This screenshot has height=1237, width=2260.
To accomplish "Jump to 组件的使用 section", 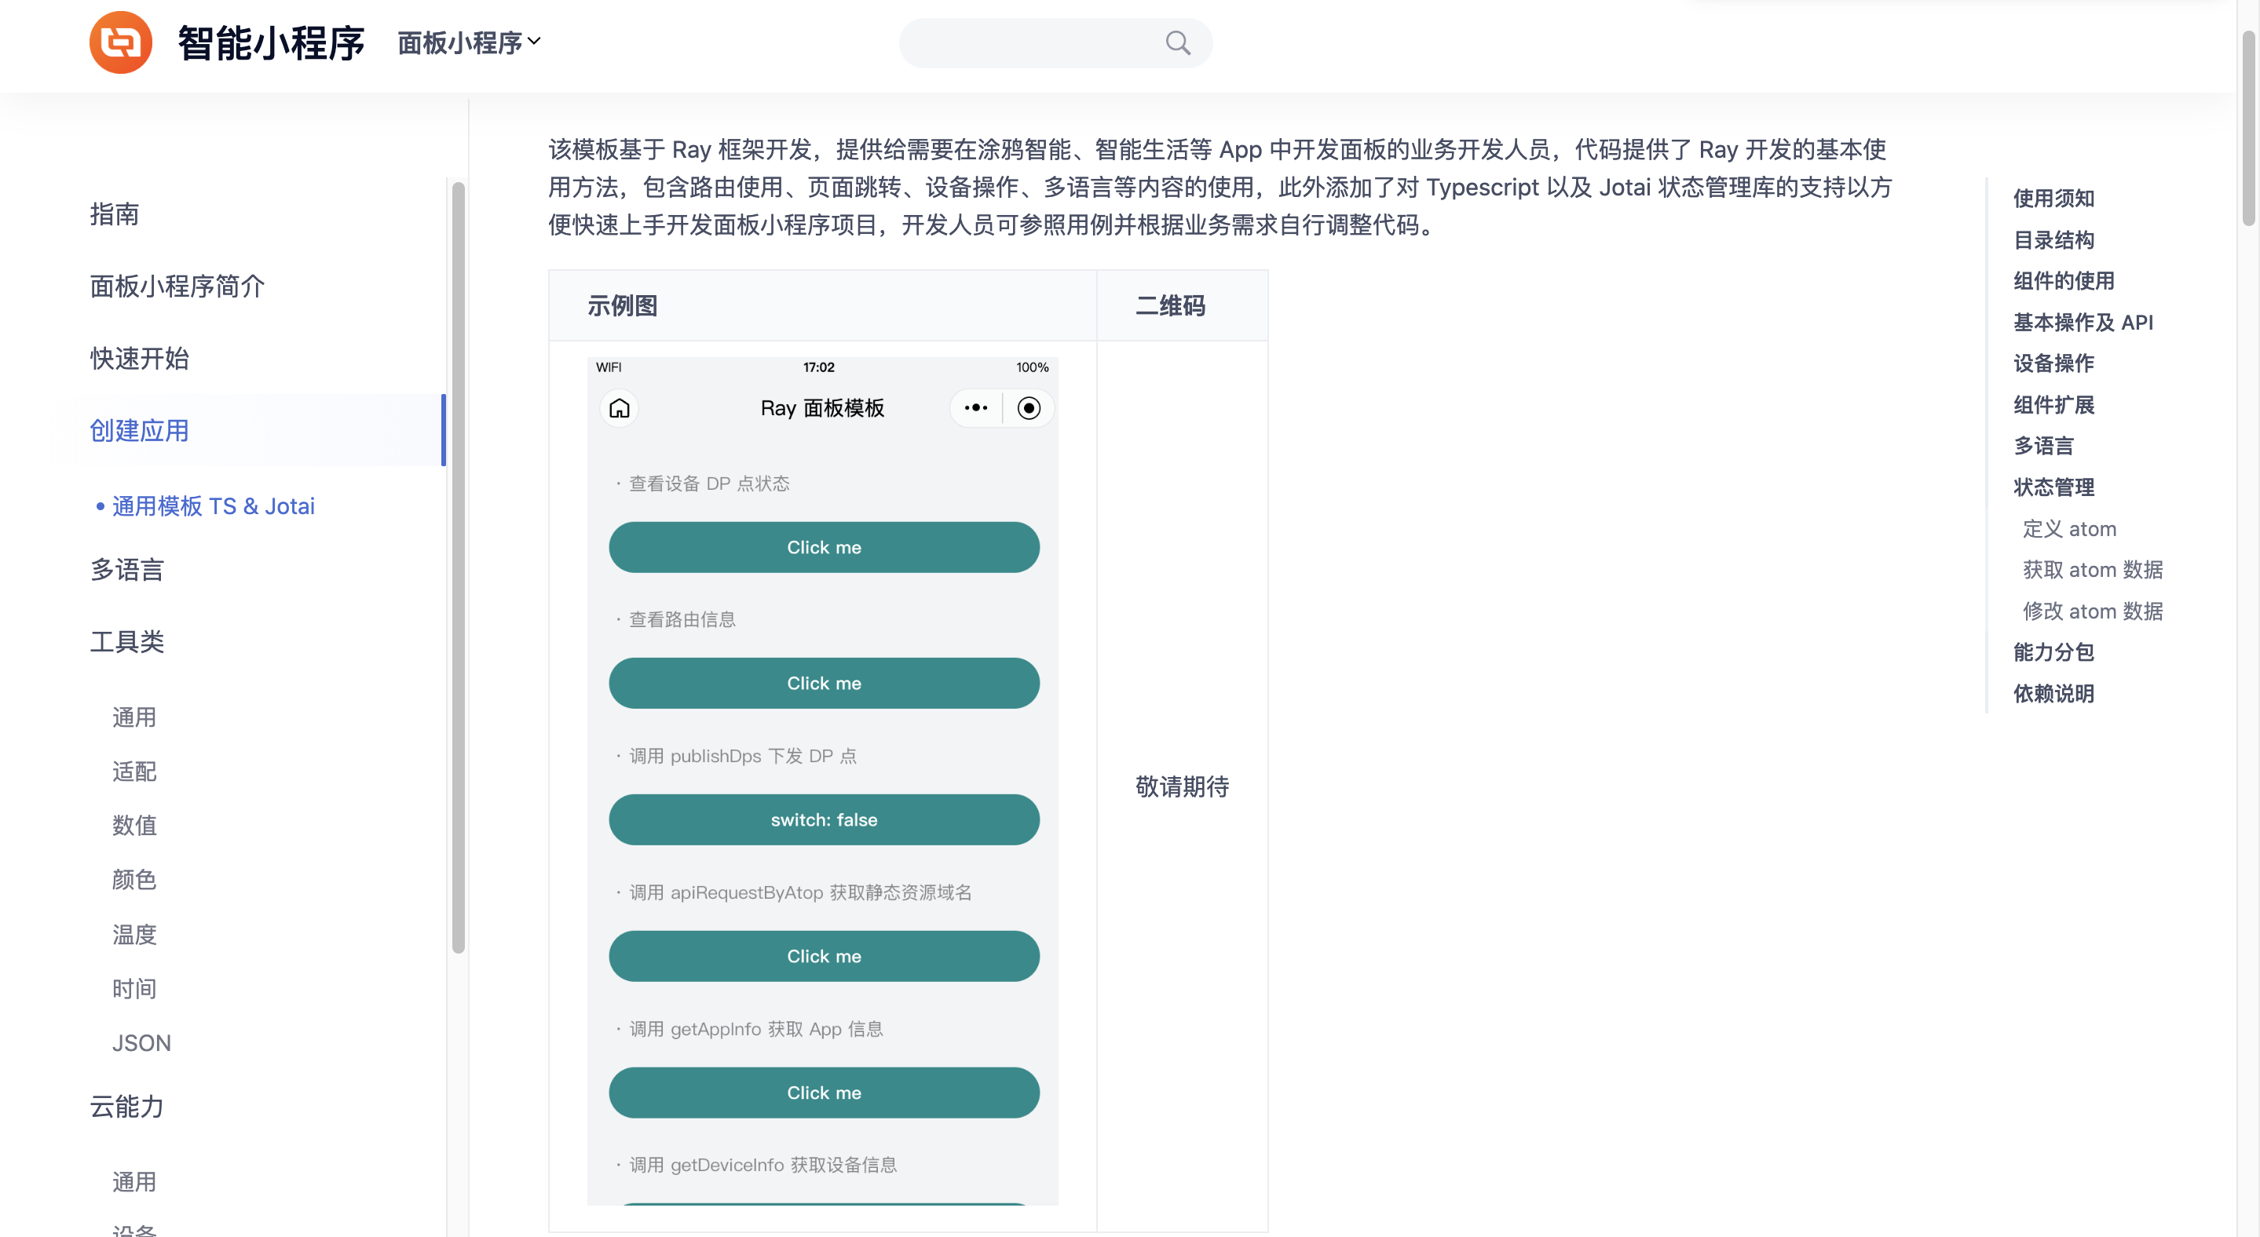I will (2064, 280).
